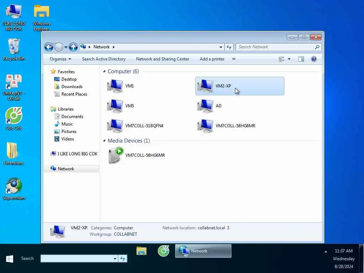Expand breadcrumb arrow after Network

pos(113,47)
